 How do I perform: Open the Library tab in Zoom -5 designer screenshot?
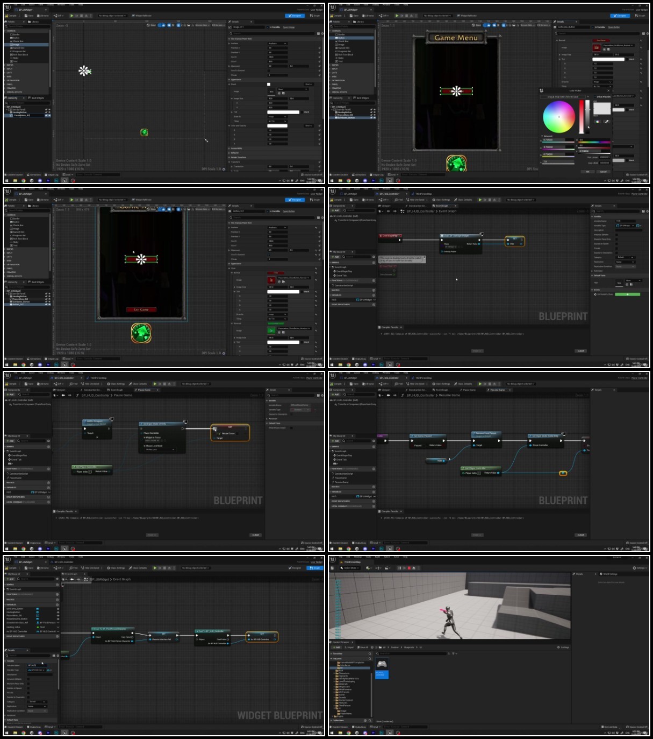pyautogui.click(x=34, y=22)
